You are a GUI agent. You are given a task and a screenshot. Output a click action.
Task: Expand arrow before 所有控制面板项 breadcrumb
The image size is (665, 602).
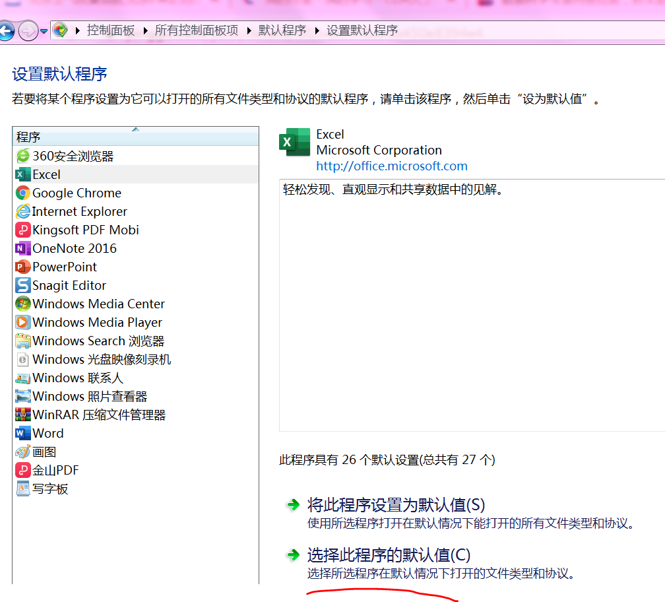145,30
